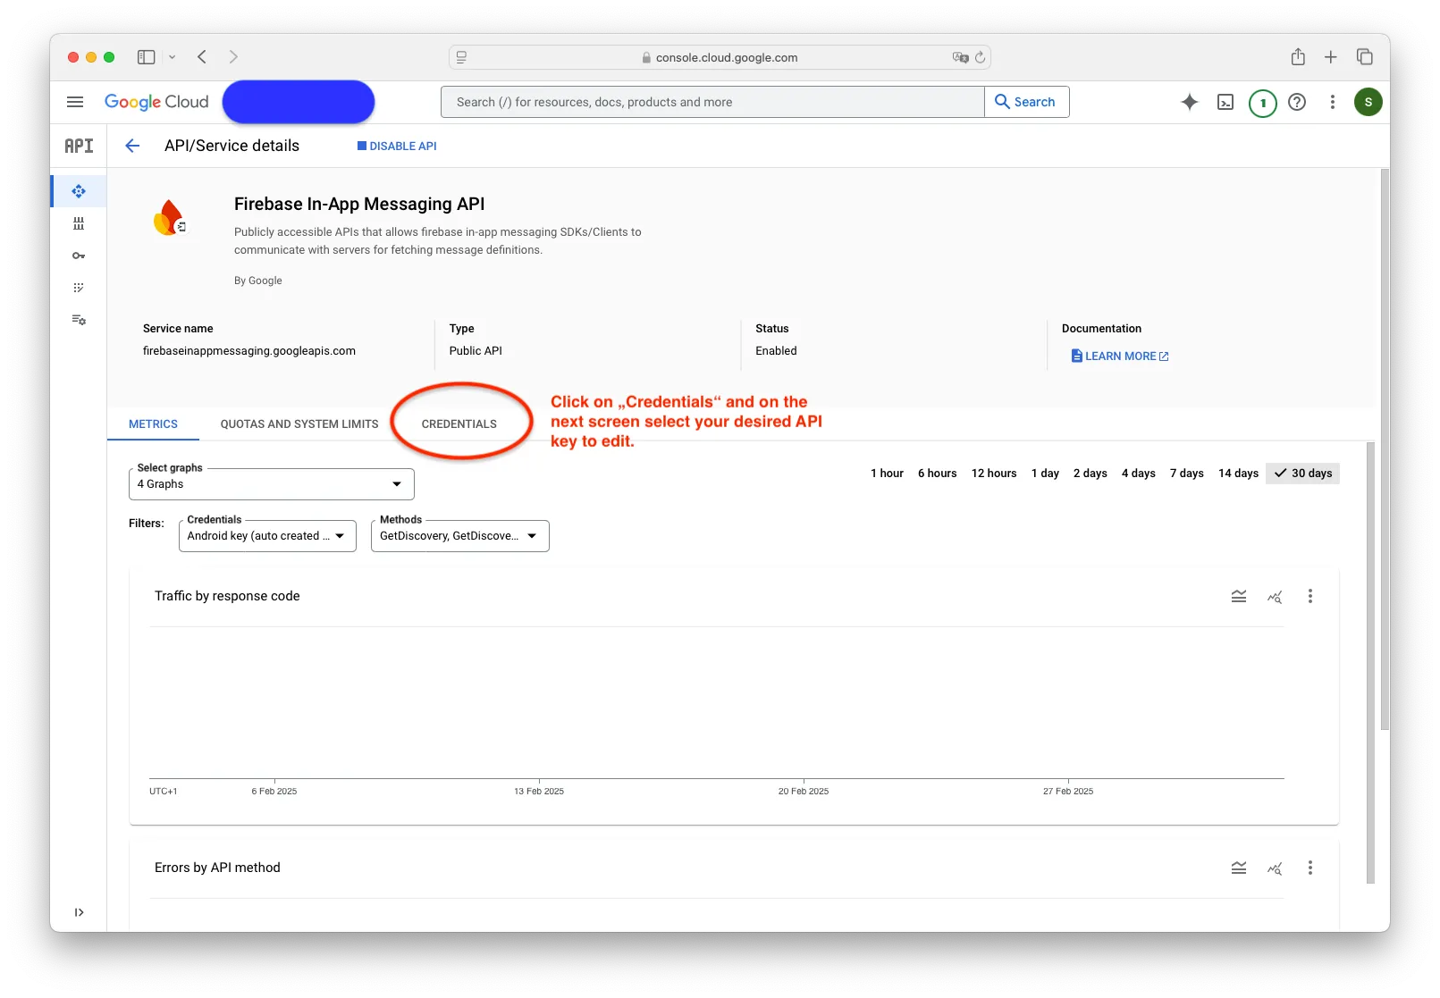Select the 14 days time range
The image size is (1440, 998).
(x=1238, y=474)
